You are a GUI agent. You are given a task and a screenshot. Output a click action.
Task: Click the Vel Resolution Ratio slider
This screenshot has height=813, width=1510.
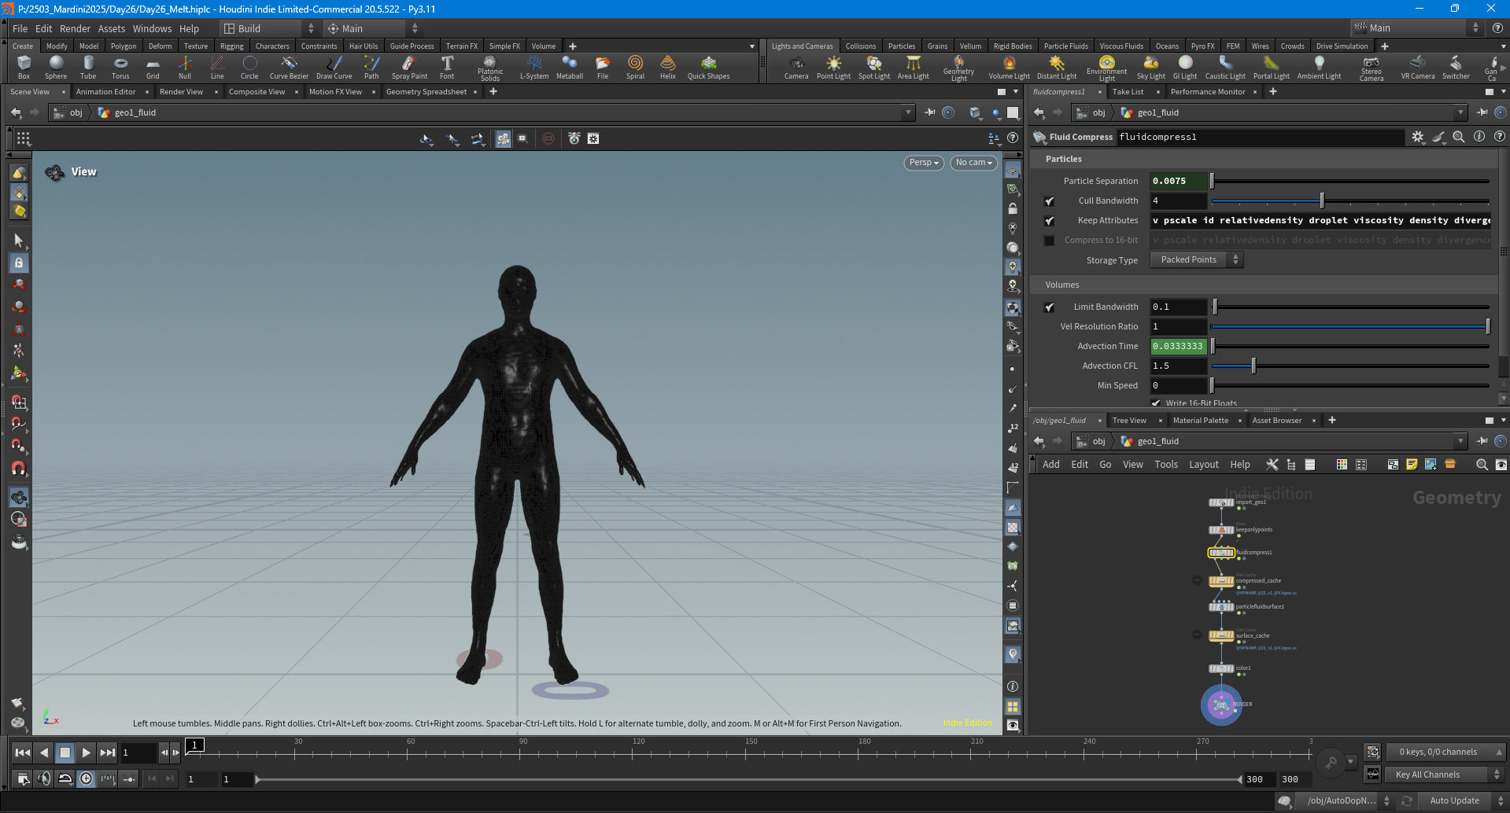tap(1349, 327)
